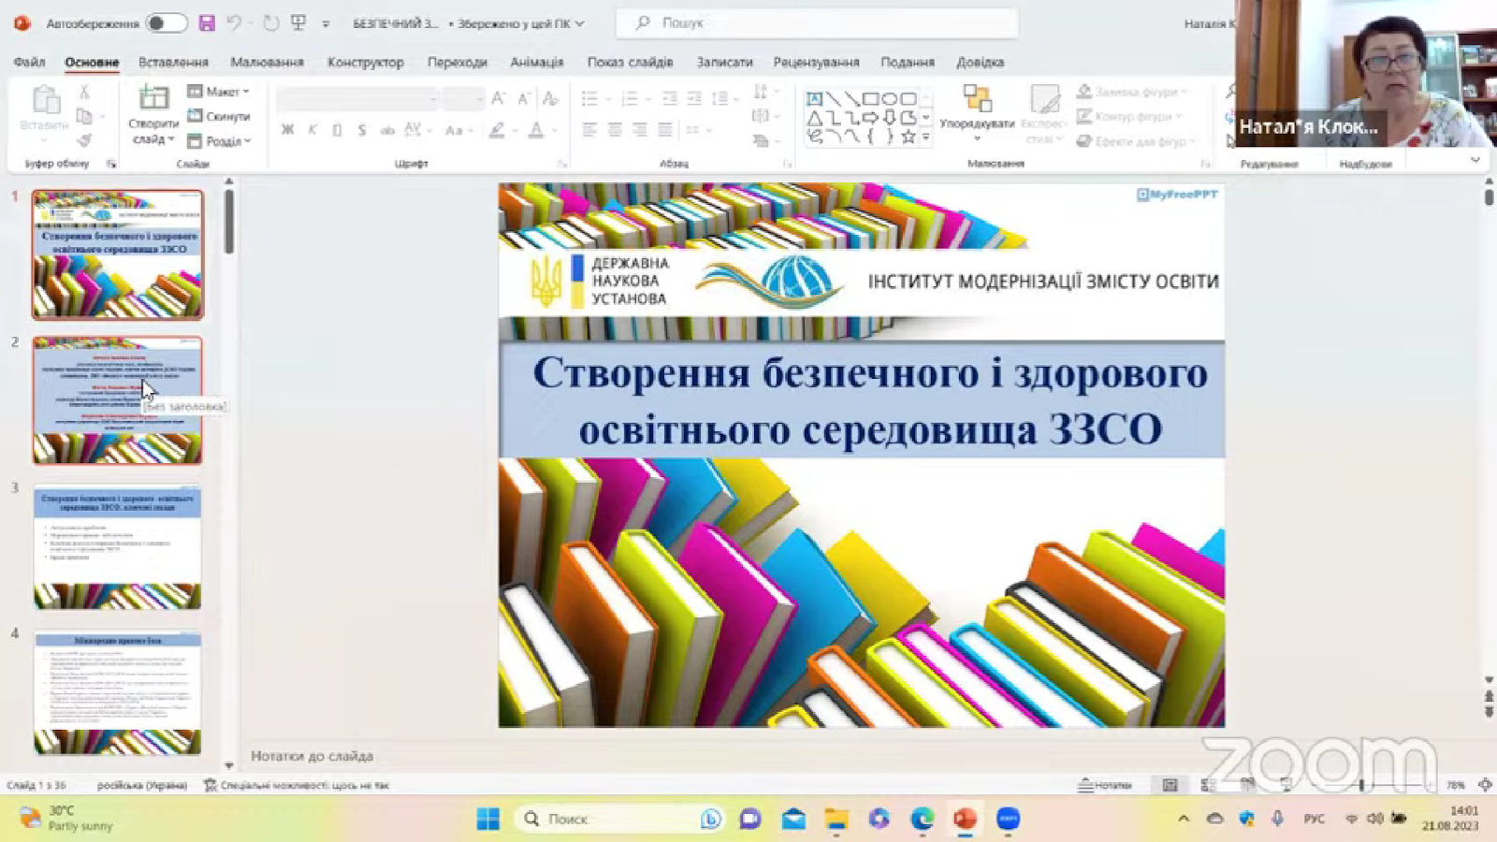
Task: Toggle justify text alignment
Action: pos(664,130)
